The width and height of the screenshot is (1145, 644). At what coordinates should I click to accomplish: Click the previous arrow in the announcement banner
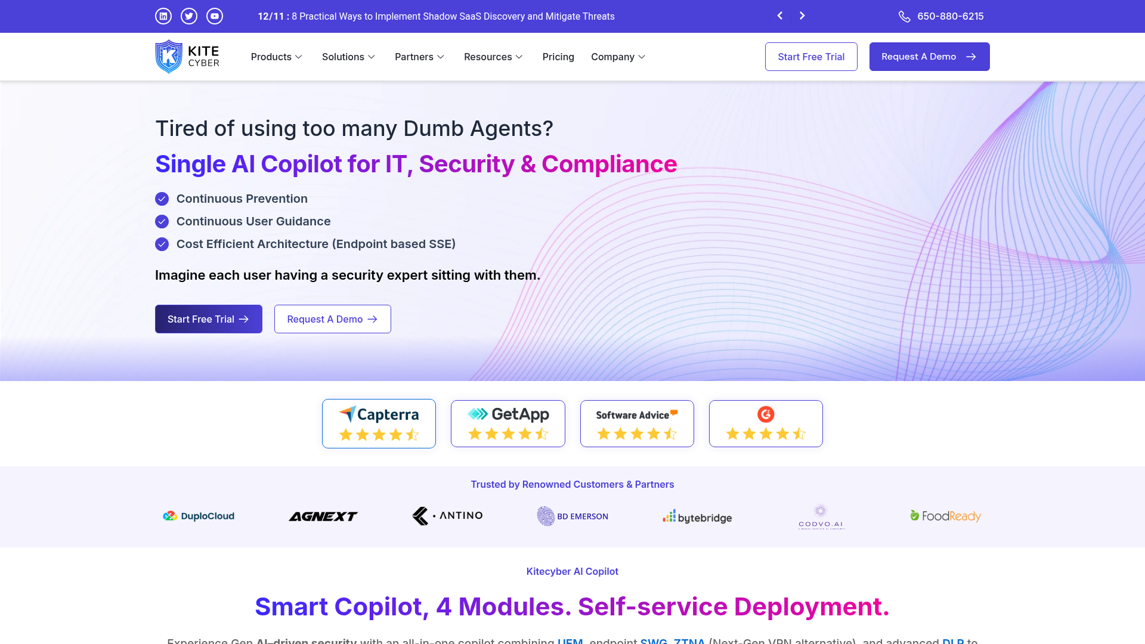(x=779, y=16)
